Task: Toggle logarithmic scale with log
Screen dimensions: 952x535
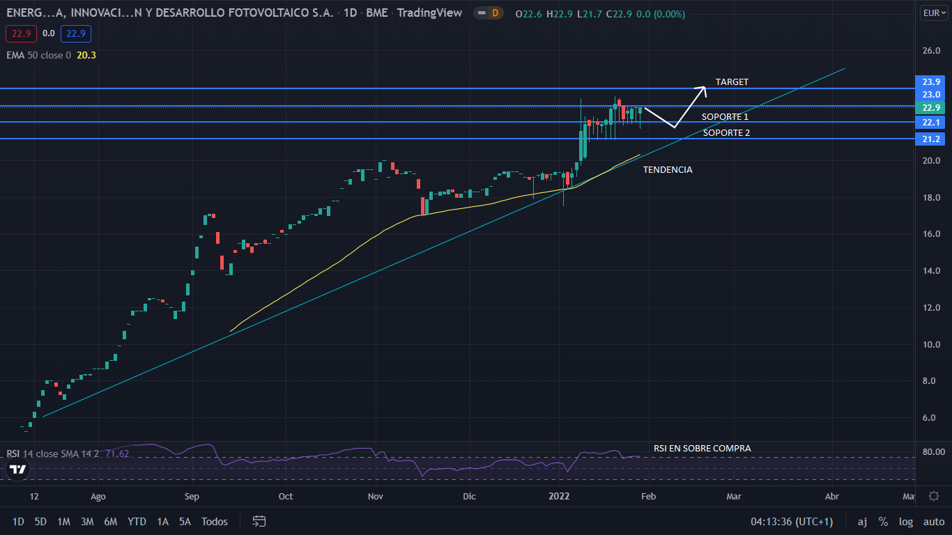Action: coord(906,521)
